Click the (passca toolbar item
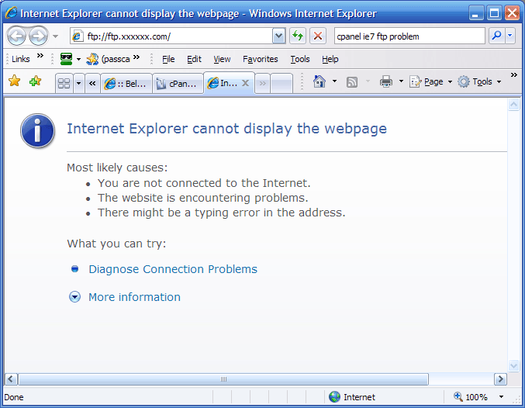The image size is (525, 408). [108, 59]
